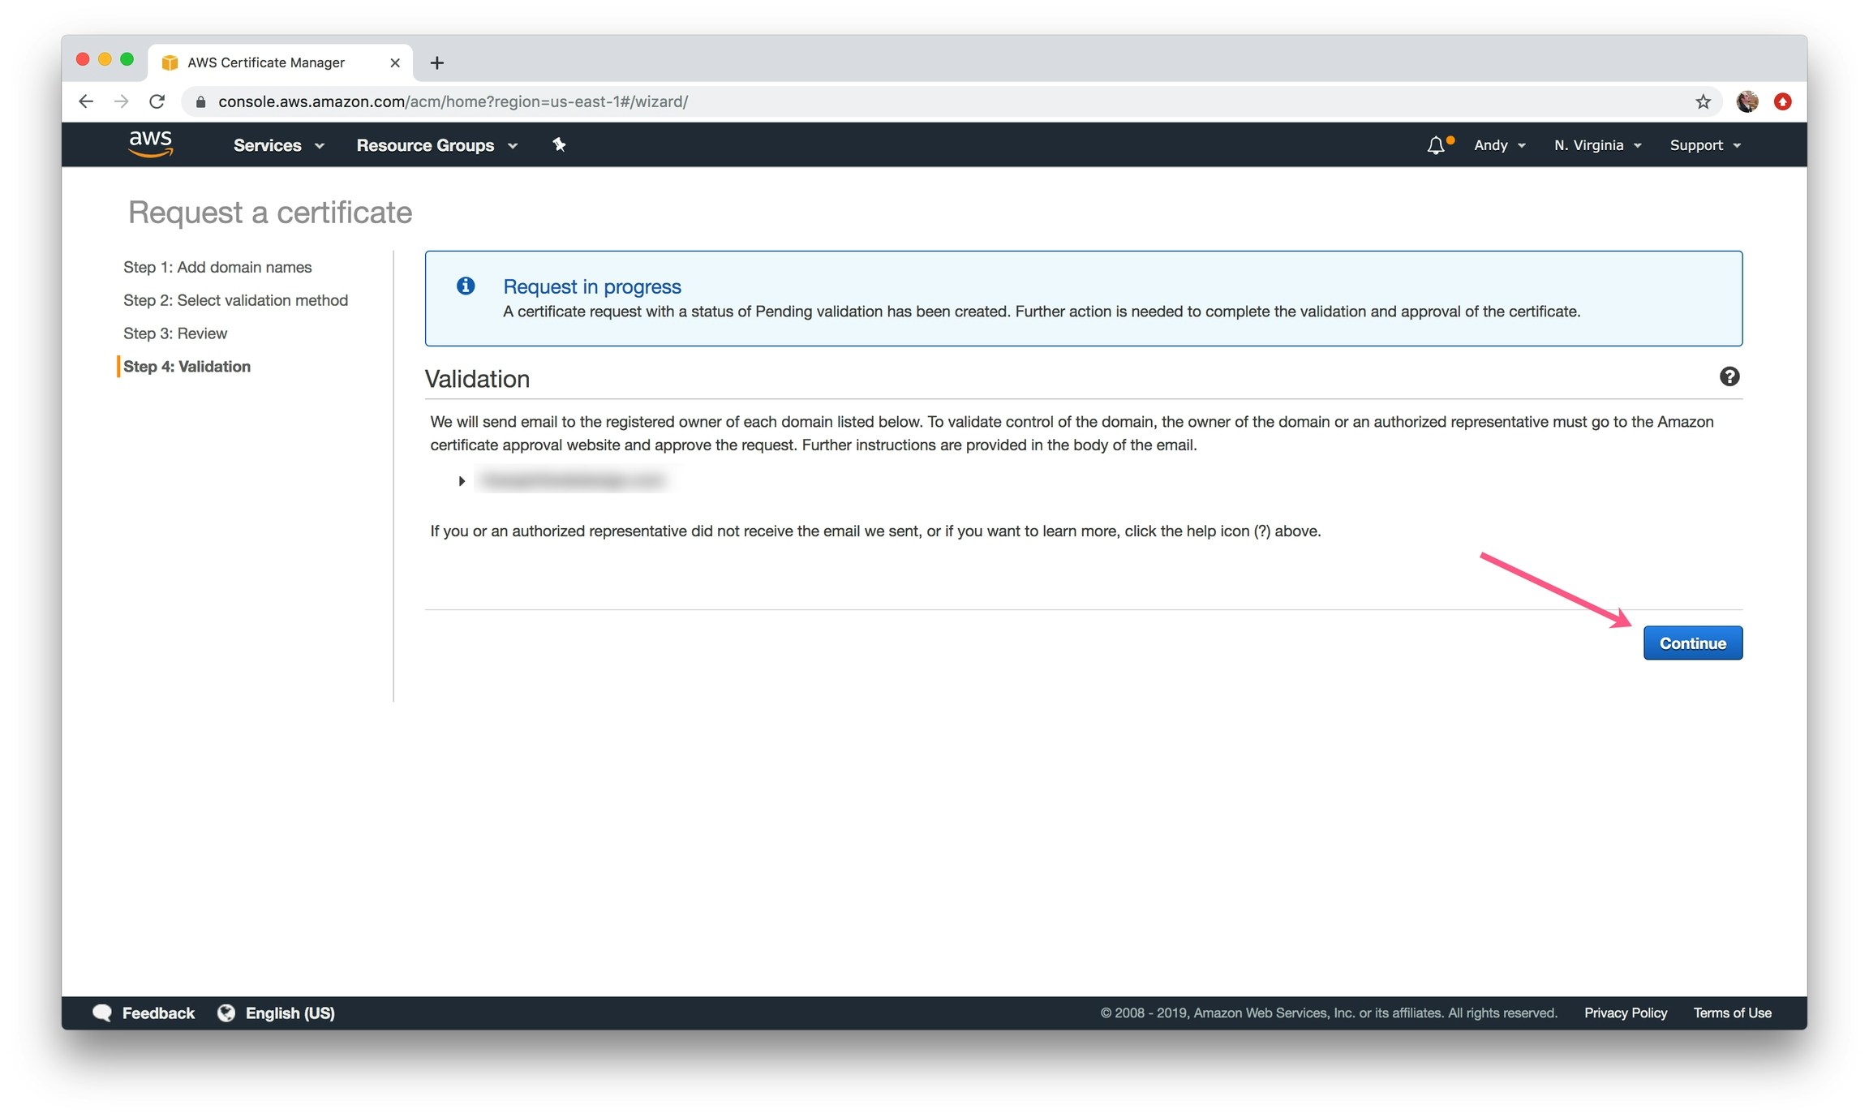The image size is (1869, 1118).
Task: Click the browser address bar URL
Action: (453, 101)
